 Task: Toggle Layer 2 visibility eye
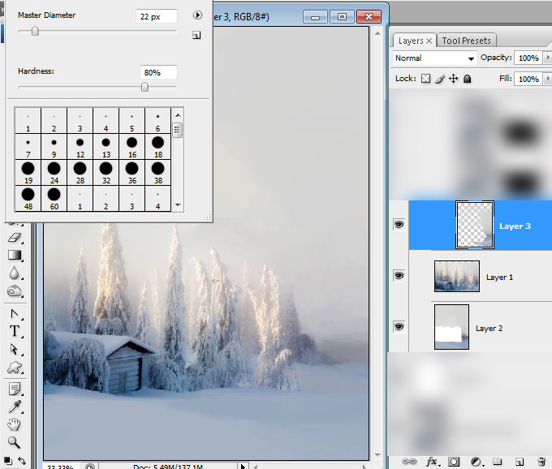[399, 327]
